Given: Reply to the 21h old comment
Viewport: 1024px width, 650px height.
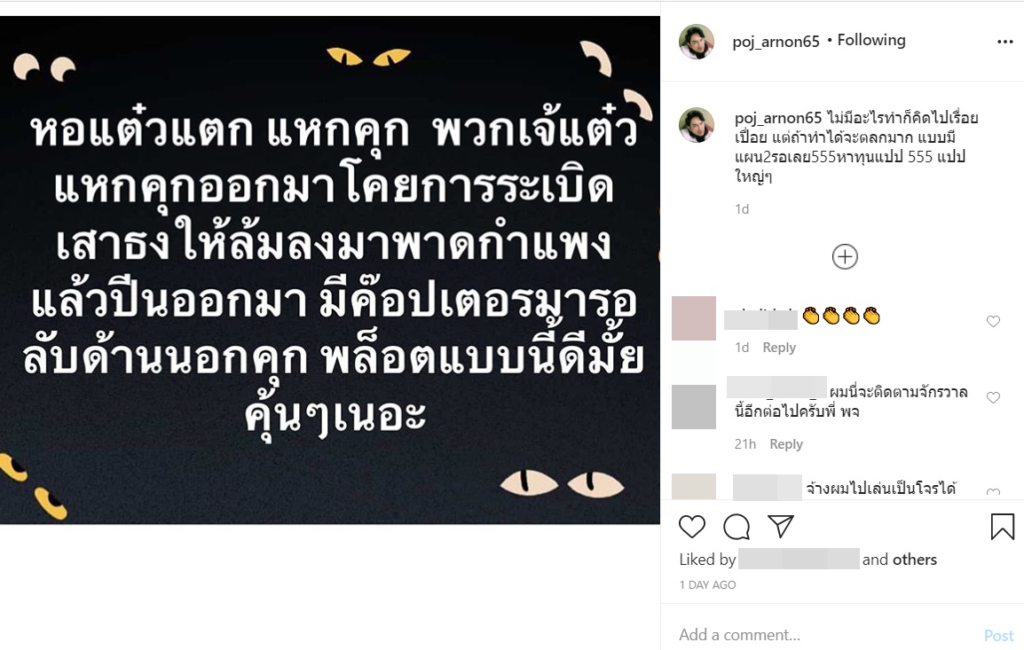Looking at the screenshot, I should tap(786, 443).
